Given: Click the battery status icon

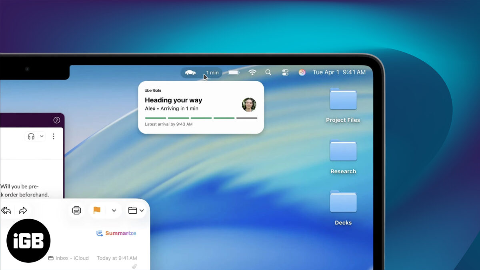Looking at the screenshot, I should 234,72.
